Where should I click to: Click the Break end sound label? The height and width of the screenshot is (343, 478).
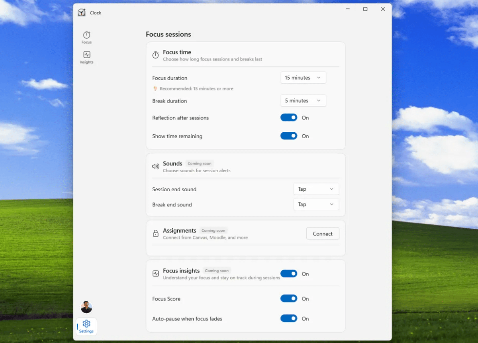172,205
